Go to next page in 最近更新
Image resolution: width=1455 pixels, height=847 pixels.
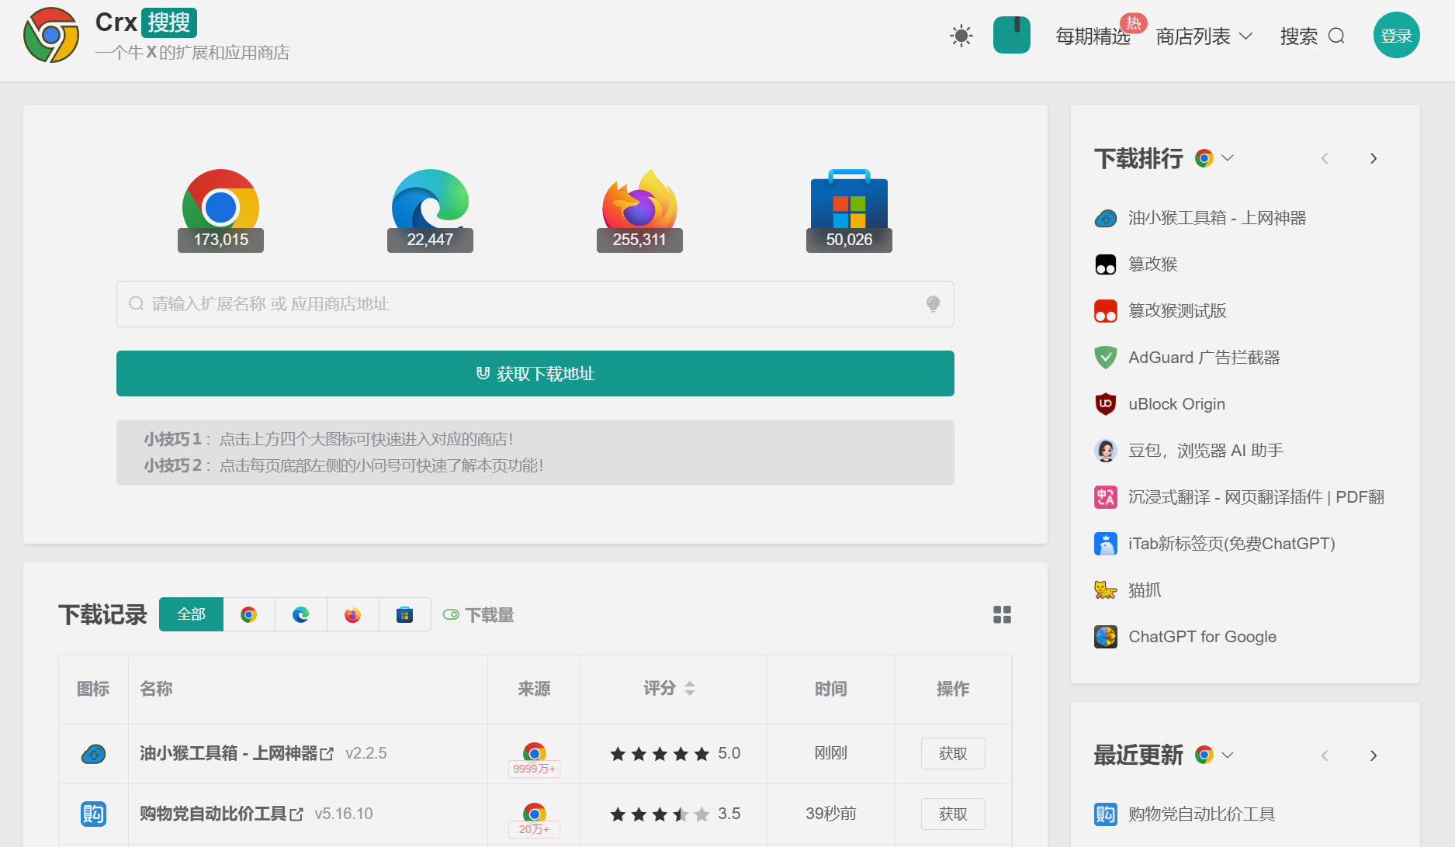coord(1374,755)
